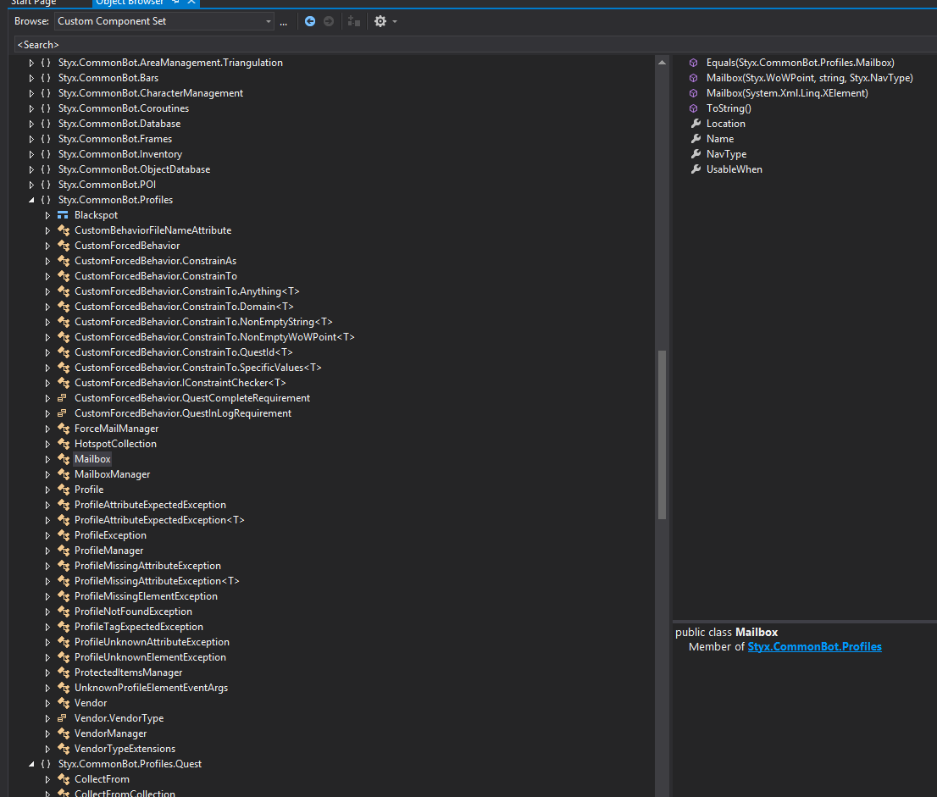Click the Mailbox(XElement) constructor icon
Image resolution: width=937 pixels, height=797 pixels.
click(693, 93)
